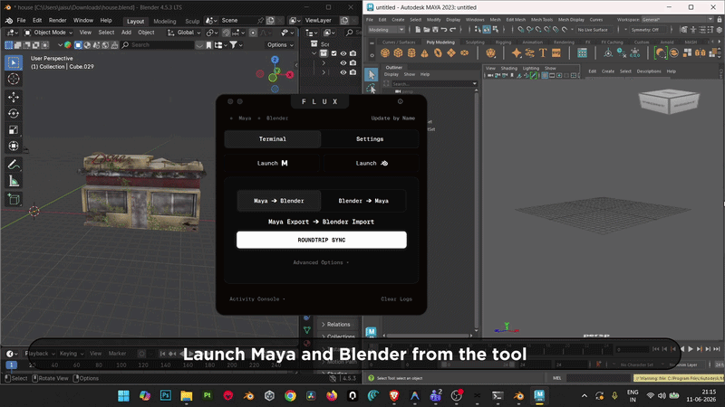Activate Blender's Select Box tool
The image size is (725, 407).
pos(14,62)
